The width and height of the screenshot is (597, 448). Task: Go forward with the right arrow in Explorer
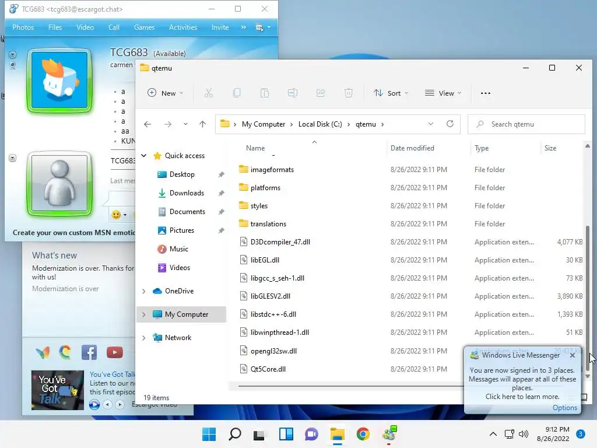pos(168,124)
